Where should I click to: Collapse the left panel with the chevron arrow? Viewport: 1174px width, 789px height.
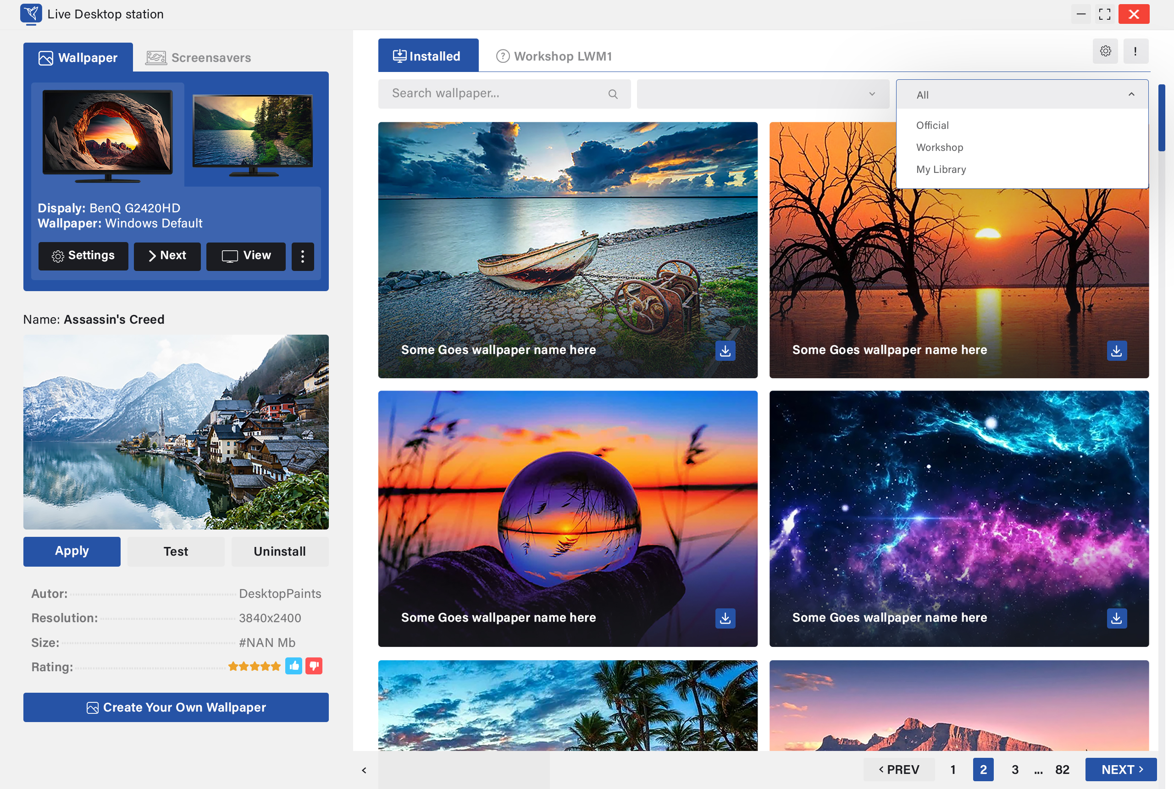(364, 769)
